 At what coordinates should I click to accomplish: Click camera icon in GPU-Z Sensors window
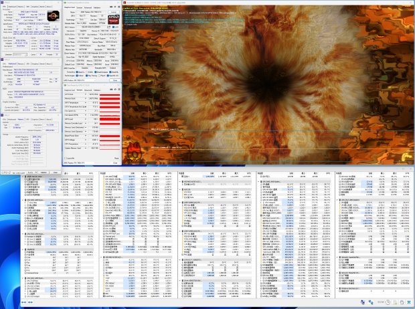(x=111, y=89)
